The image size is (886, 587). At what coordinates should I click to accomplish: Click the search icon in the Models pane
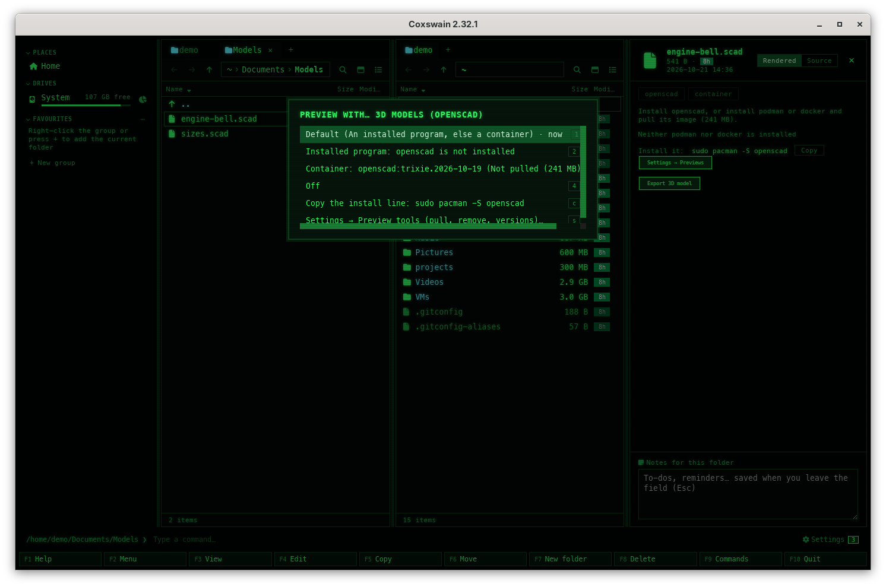(x=343, y=70)
